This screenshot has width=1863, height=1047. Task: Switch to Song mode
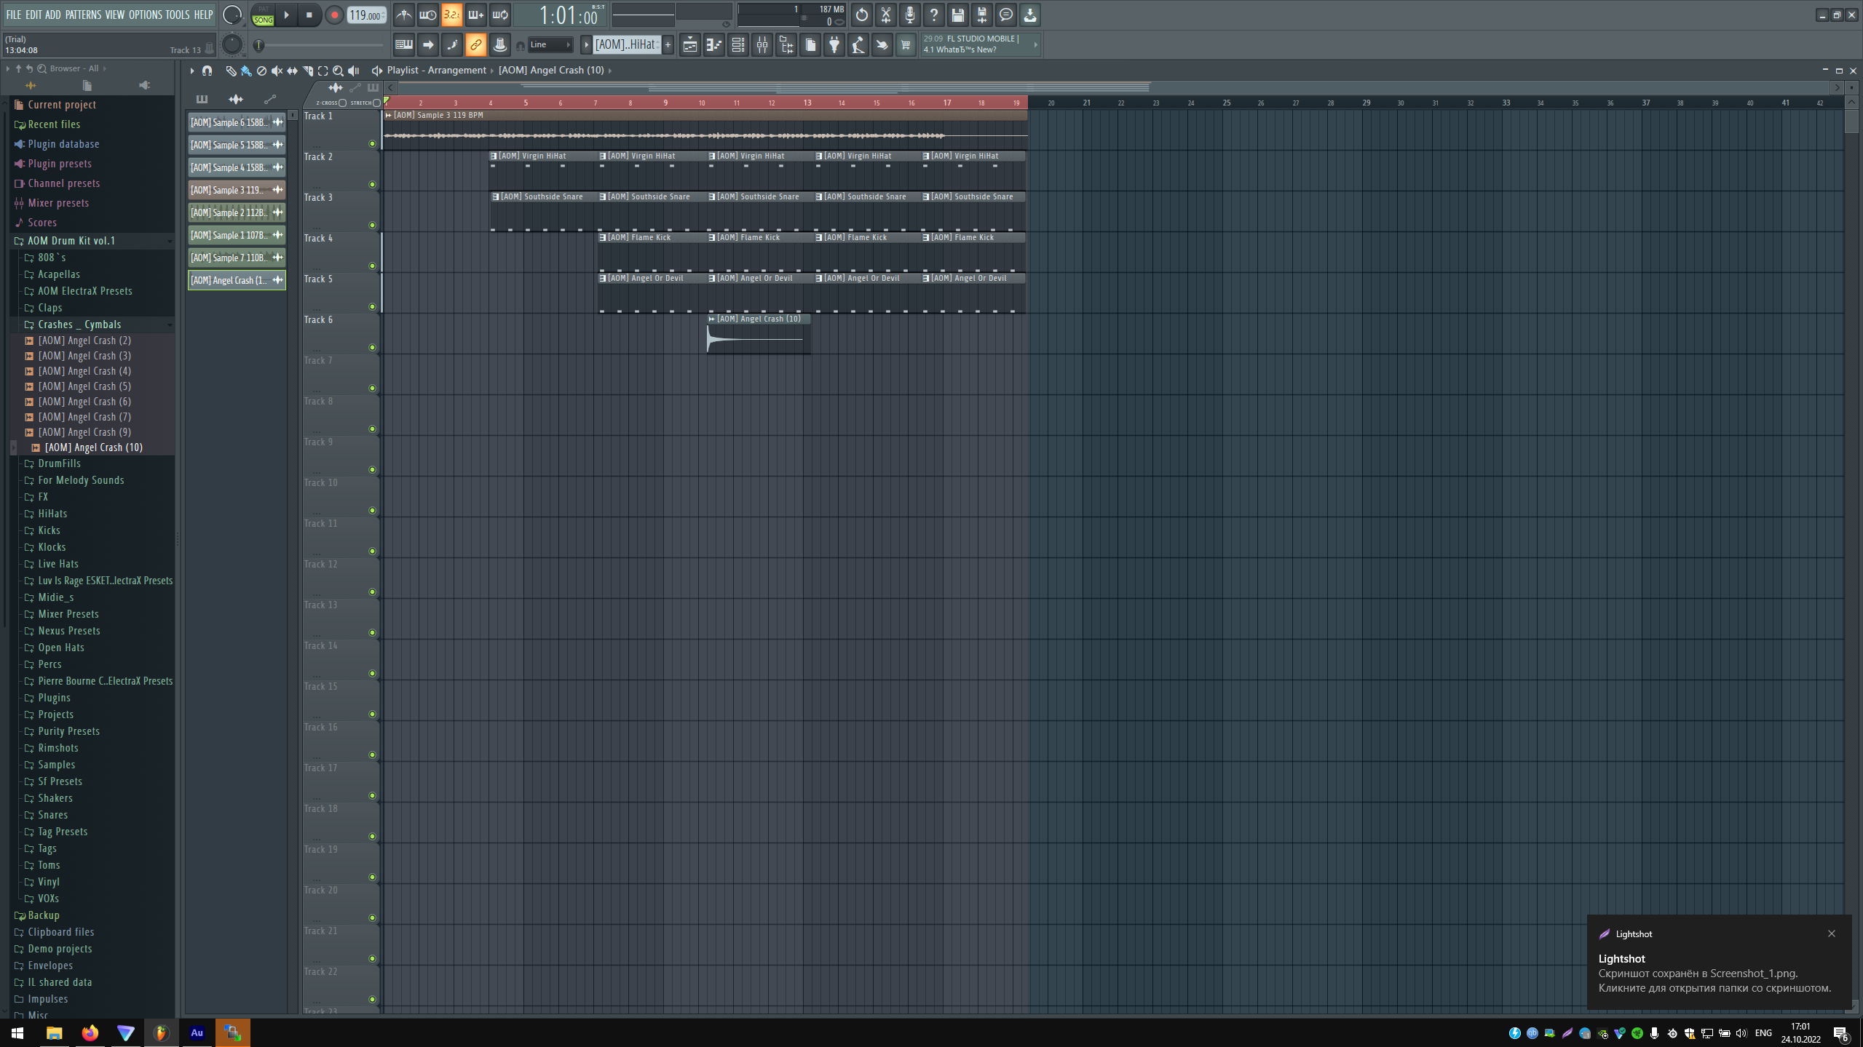263,20
